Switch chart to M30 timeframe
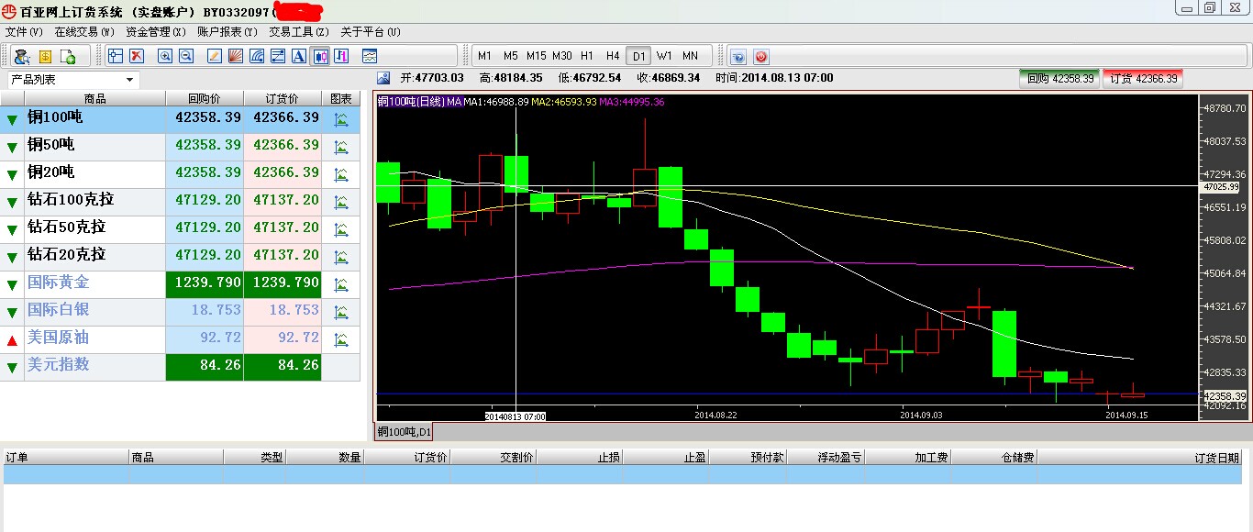This screenshot has width=1253, height=532. 562,56
